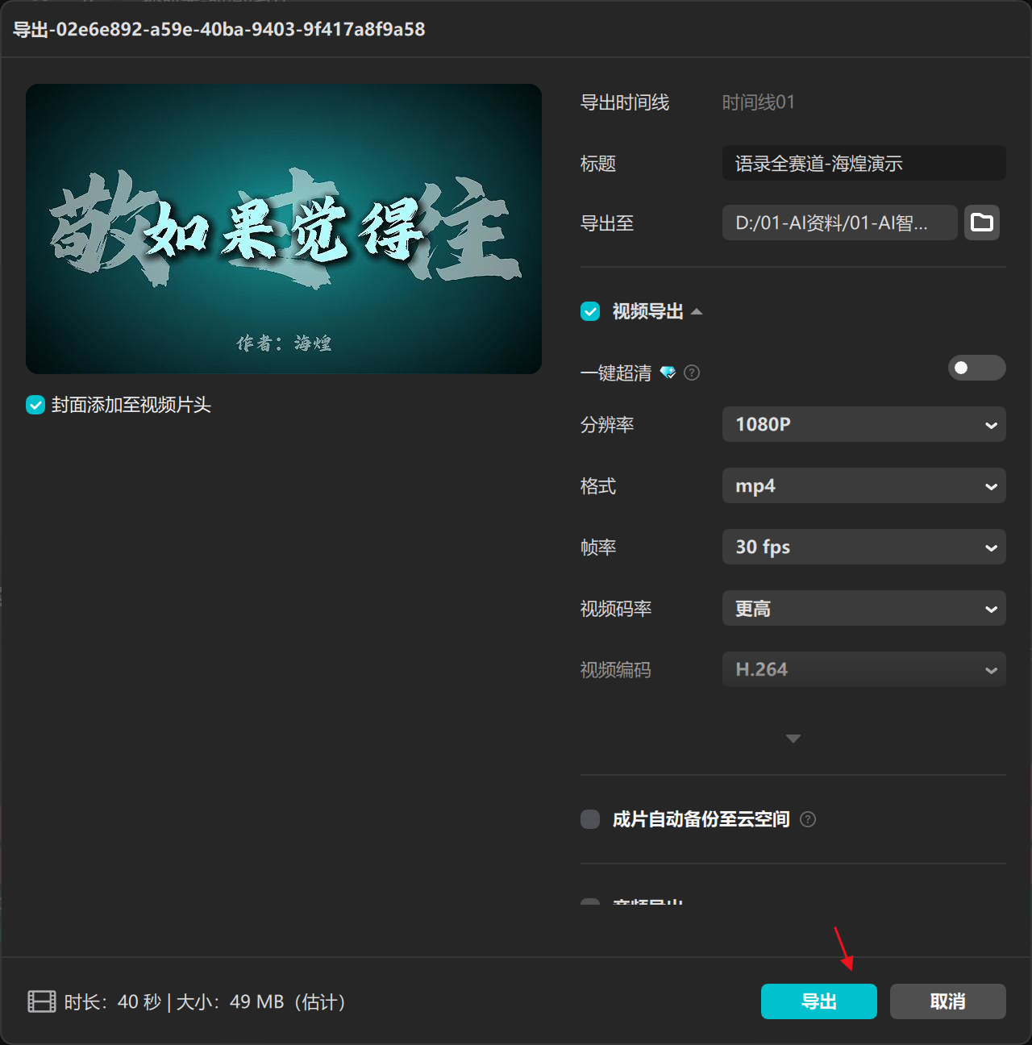
Task: Disable the 视频导出 checkbox
Action: click(589, 311)
